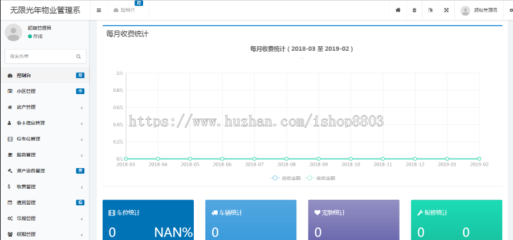The height and width of the screenshot is (240, 513).
Task: Toggle the 实收金额 series in the chart legend
Action: pos(320,178)
